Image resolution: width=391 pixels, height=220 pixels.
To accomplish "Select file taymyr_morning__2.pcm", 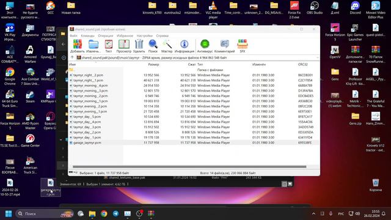I will coord(194,96).
